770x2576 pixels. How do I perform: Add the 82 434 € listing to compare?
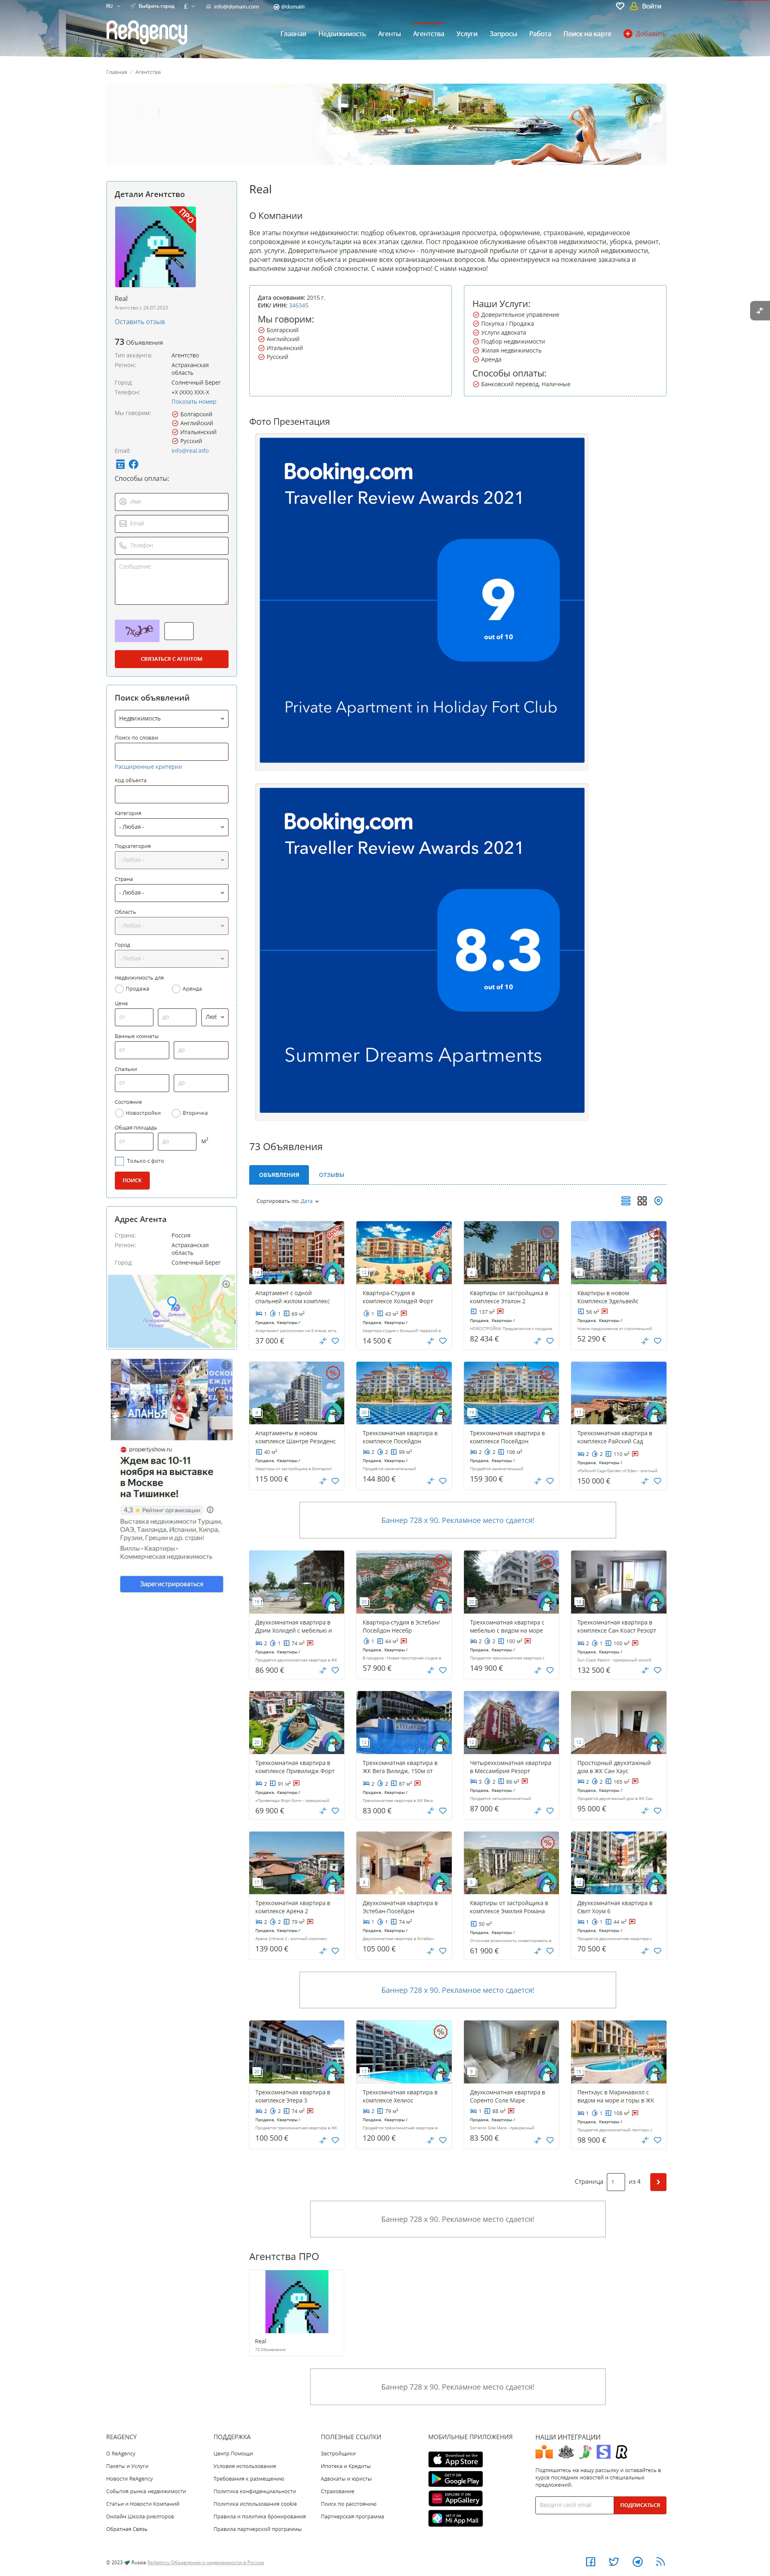click(538, 1340)
